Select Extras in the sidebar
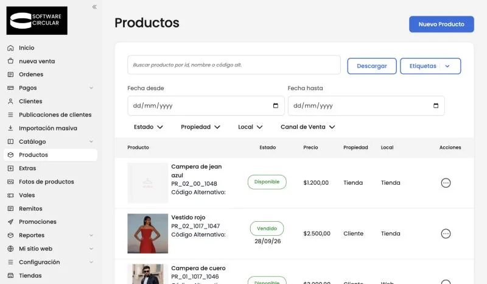The width and height of the screenshot is (487, 284). point(27,168)
